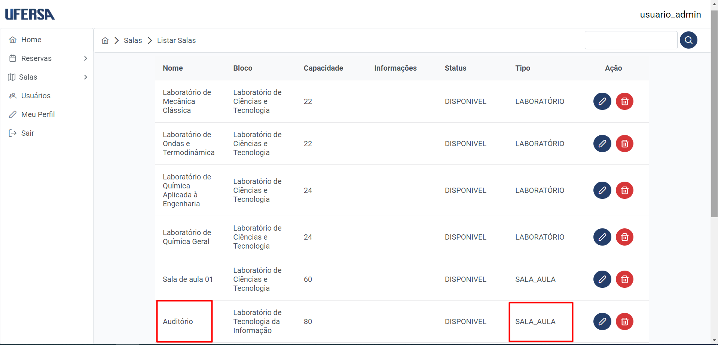Screen dimensions: 718x345
Task: Click the Status column header
Action: (x=455, y=68)
